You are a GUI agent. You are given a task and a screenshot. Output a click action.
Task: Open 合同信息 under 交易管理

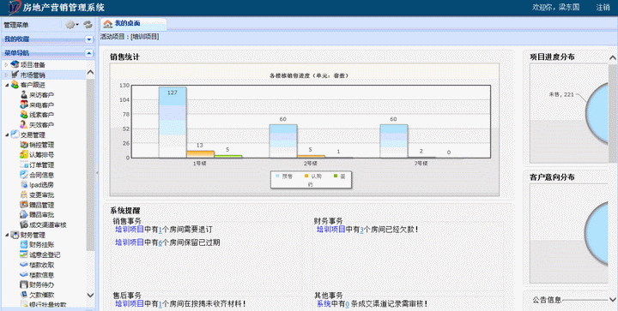tap(41, 175)
